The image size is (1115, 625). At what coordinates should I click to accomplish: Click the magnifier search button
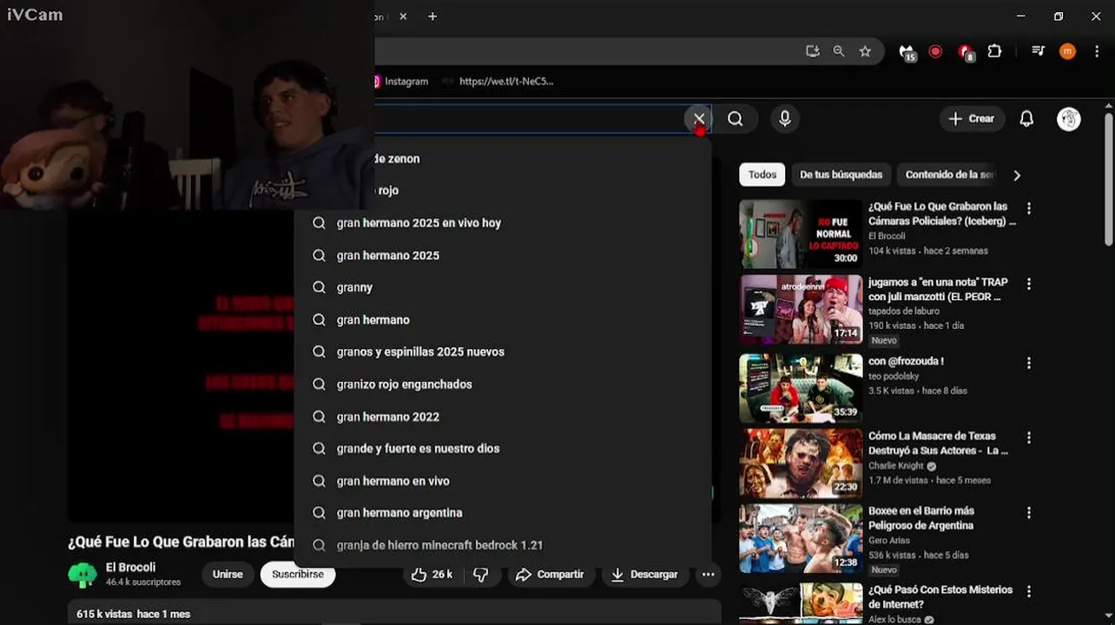coord(736,119)
